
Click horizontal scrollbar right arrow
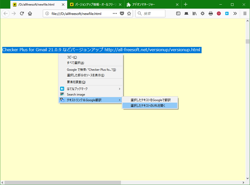(x=243, y=183)
